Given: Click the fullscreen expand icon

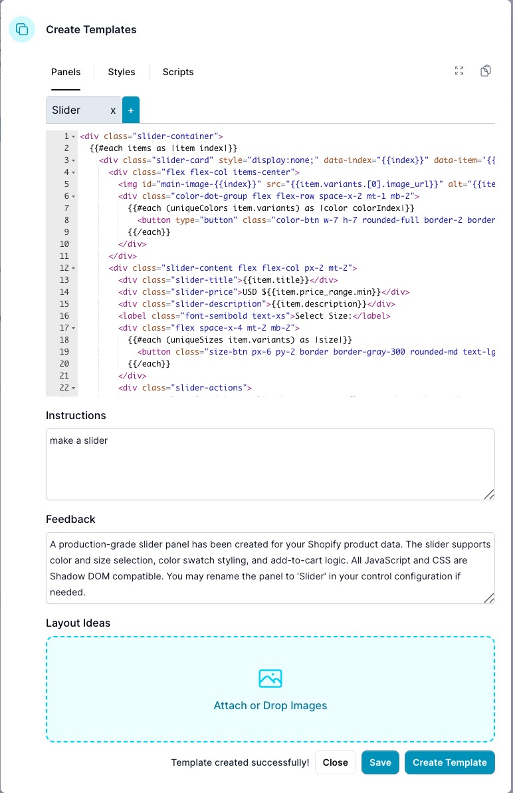Looking at the screenshot, I should pos(459,71).
